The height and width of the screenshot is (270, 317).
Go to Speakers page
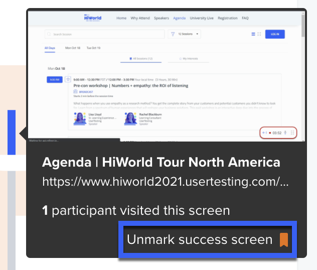pos(162,18)
